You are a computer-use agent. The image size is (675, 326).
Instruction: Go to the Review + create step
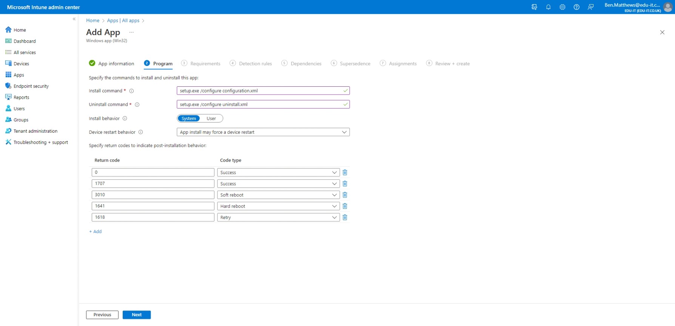[448, 63]
